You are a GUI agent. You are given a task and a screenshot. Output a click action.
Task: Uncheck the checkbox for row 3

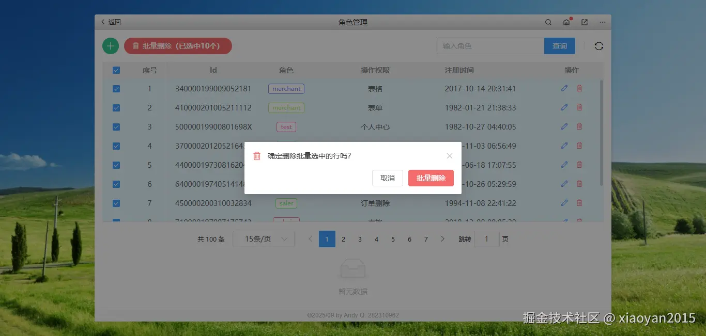(116, 126)
